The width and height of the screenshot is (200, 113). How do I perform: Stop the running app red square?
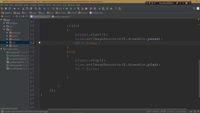[x=86, y=8]
